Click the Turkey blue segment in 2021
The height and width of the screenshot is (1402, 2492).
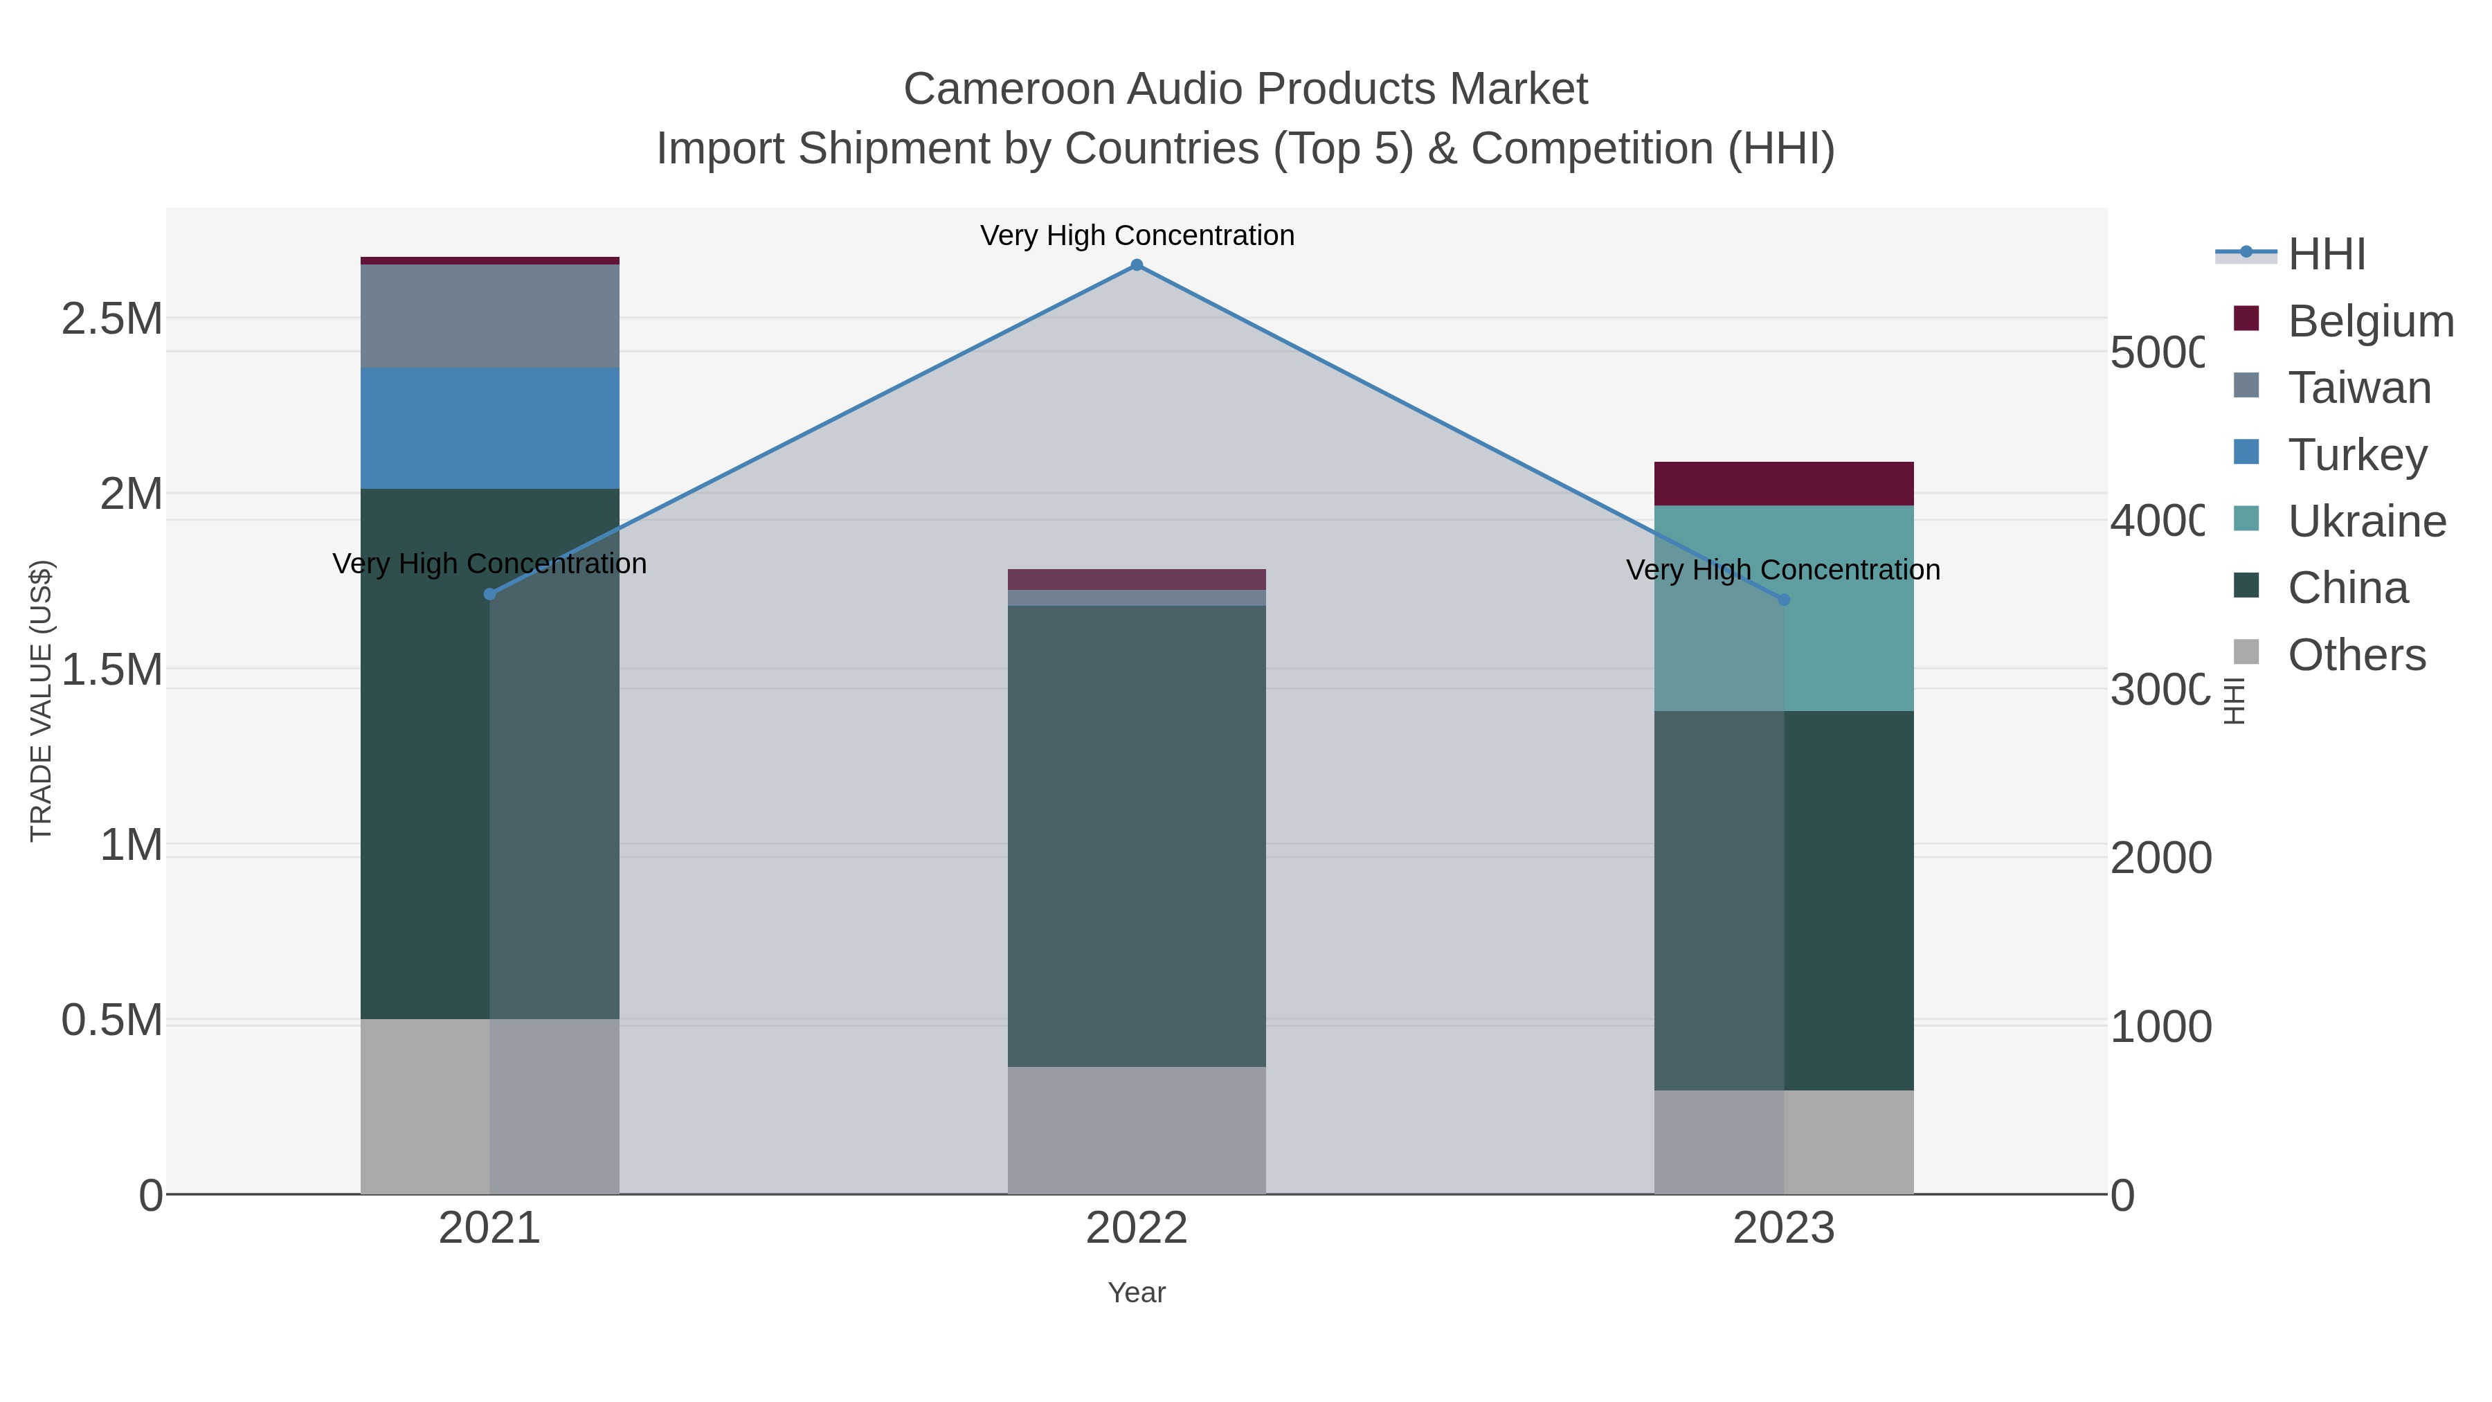coord(489,428)
